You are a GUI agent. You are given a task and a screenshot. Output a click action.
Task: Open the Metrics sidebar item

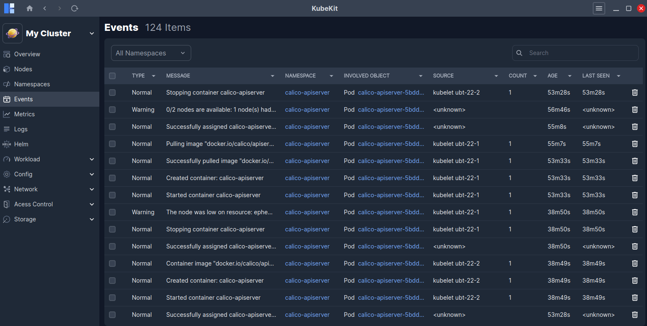click(24, 114)
